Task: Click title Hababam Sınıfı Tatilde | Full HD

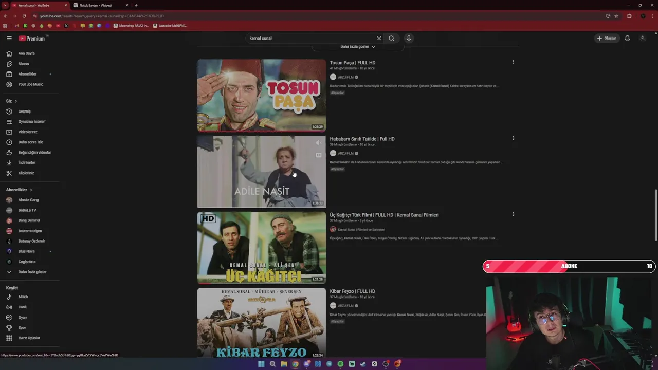Action: click(362, 139)
